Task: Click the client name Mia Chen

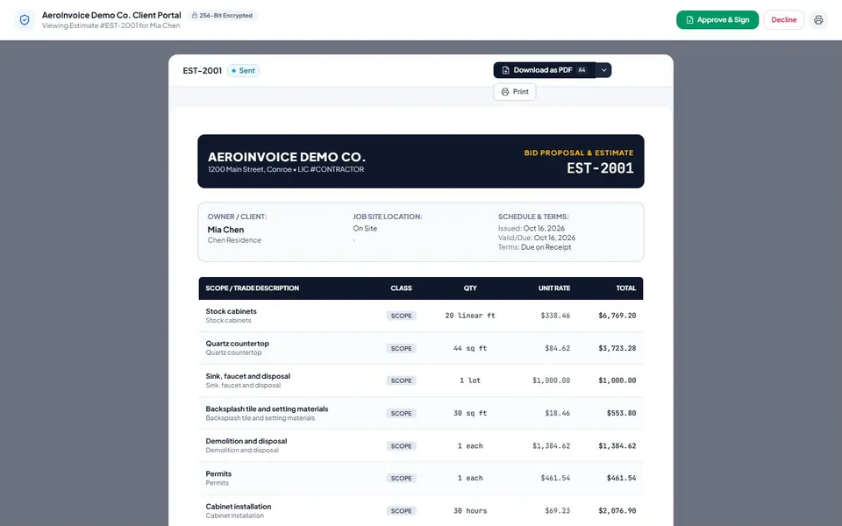Action: pos(225,230)
